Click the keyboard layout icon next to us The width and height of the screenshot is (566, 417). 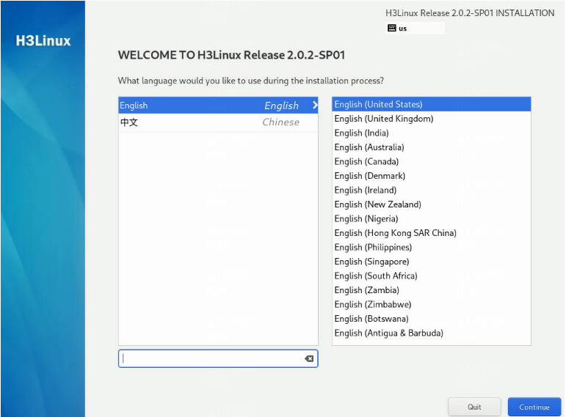tap(392, 28)
